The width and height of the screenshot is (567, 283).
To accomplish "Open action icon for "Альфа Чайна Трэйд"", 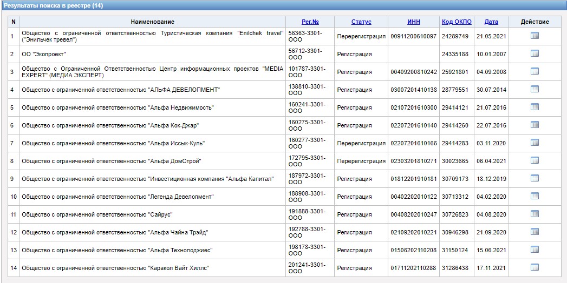I will (535, 232).
